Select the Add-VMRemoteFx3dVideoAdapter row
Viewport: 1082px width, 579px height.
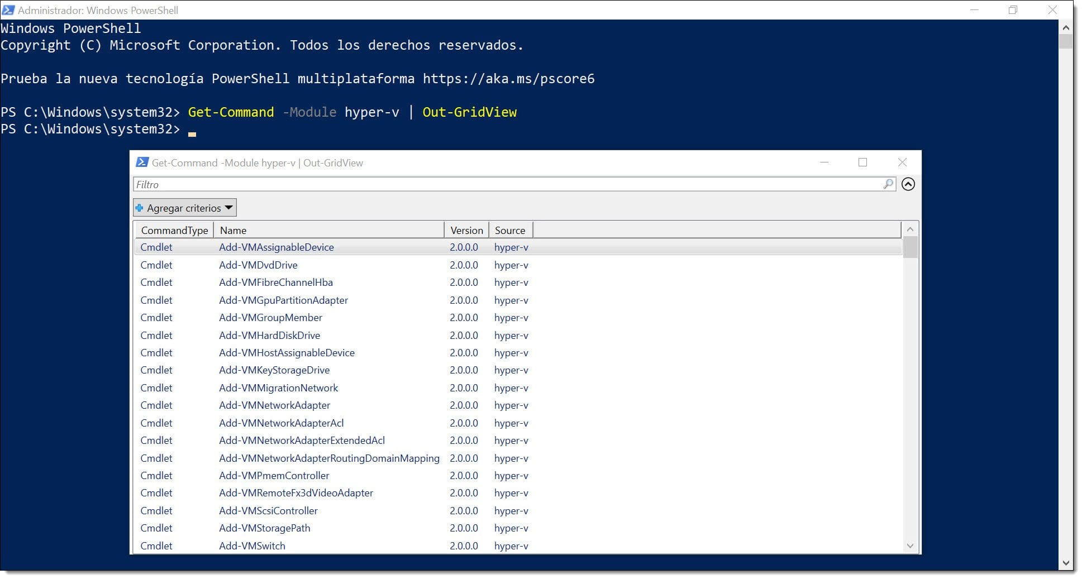tap(518, 493)
